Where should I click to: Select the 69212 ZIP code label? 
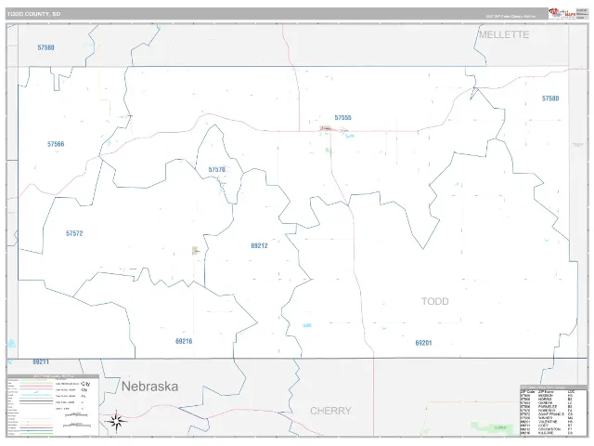pyautogui.click(x=260, y=245)
